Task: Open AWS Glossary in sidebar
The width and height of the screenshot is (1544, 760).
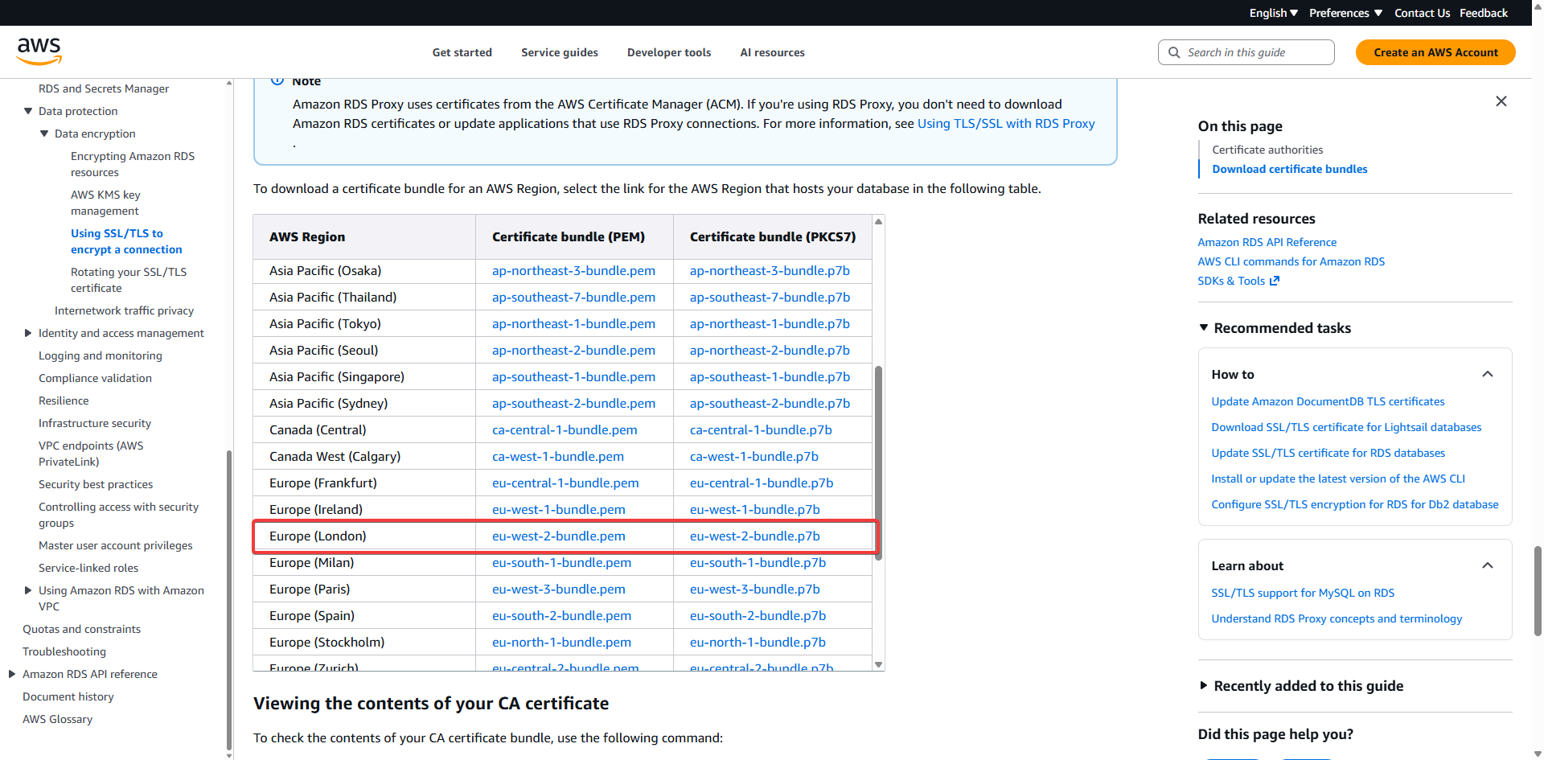Action: tap(57, 719)
